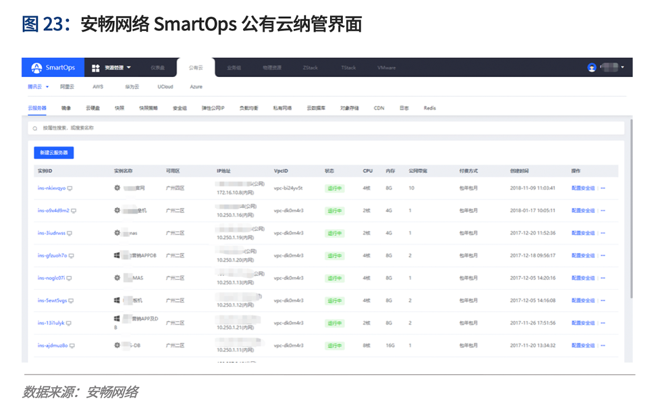Click monitor icon beside ins-gfzuoh7o
The width and height of the screenshot is (665, 416).
[71, 256]
